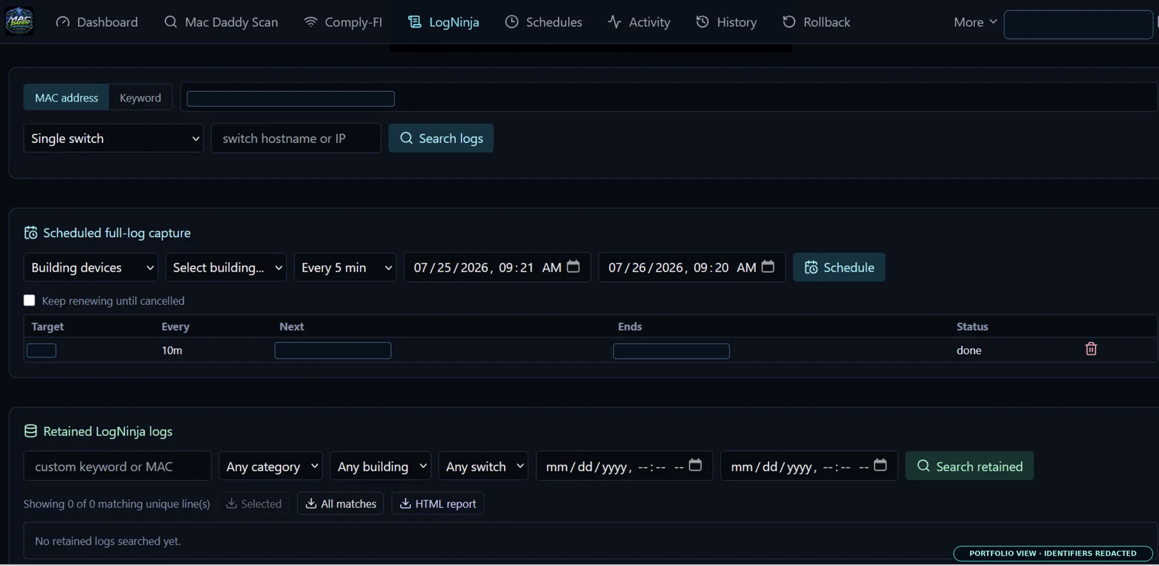Image resolution: width=1159 pixels, height=566 pixels.
Task: Click the History clock-arrow icon
Action: (x=702, y=22)
